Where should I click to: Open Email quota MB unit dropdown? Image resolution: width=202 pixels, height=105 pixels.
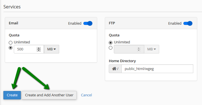click(x=52, y=49)
